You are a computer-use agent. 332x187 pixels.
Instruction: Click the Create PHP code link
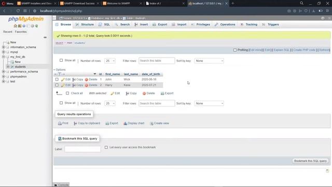(305, 50)
